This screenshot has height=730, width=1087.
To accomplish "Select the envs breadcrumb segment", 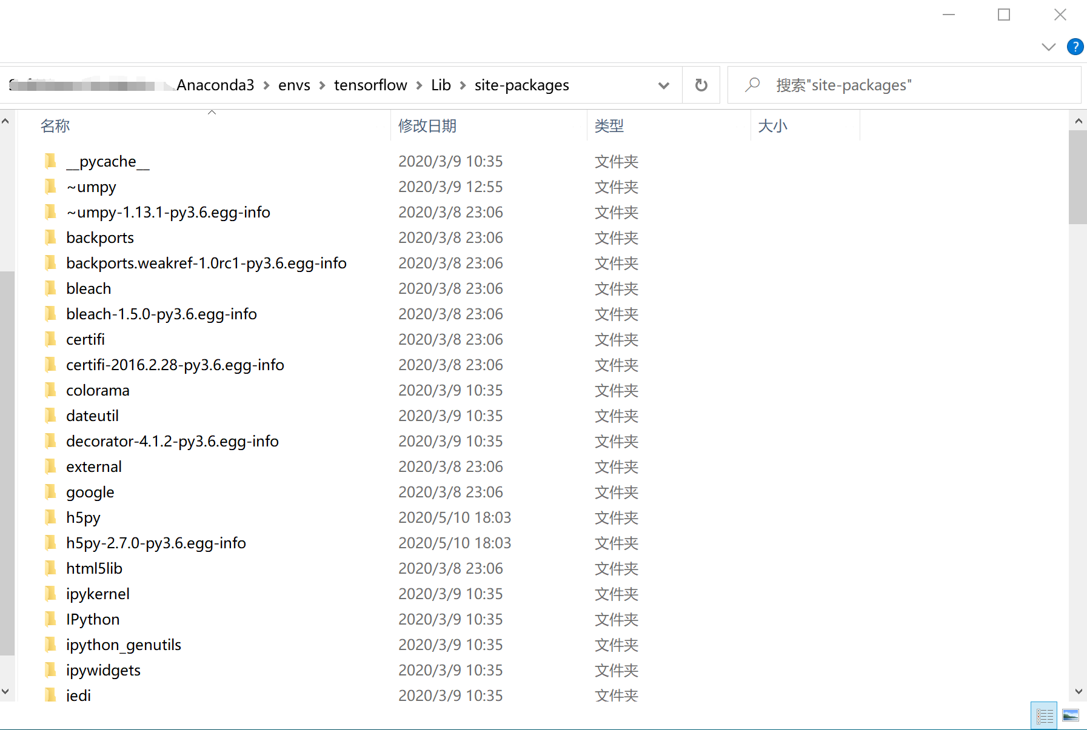I will coord(294,85).
